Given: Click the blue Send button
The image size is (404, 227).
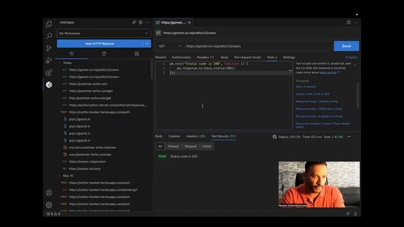Looking at the screenshot, I should [347, 46].
